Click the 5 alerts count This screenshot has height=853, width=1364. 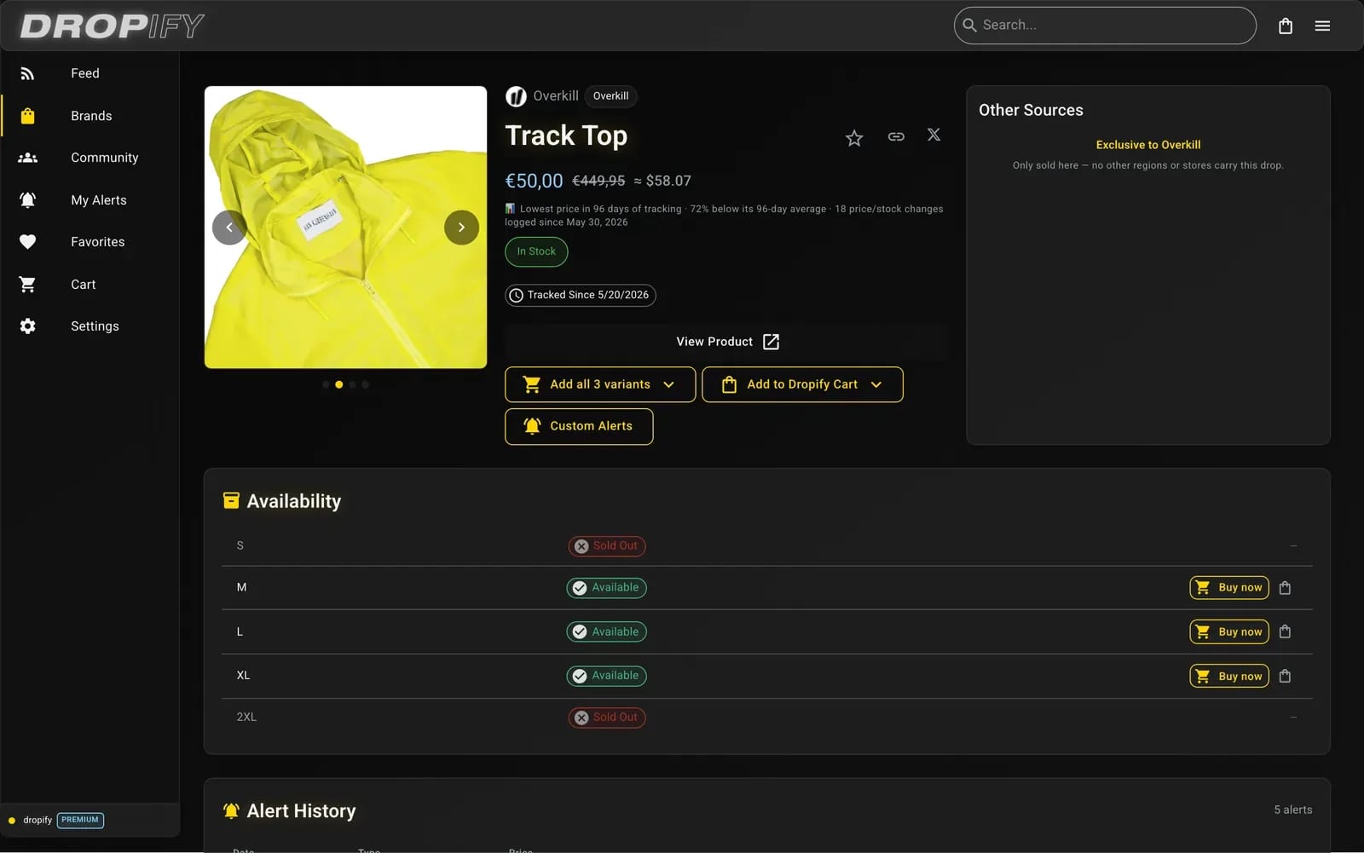(x=1293, y=810)
